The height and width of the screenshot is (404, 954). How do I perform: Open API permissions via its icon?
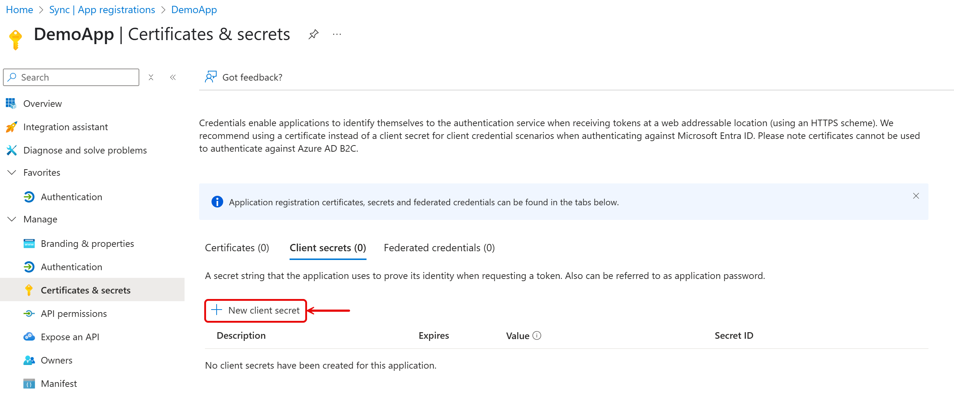click(29, 313)
